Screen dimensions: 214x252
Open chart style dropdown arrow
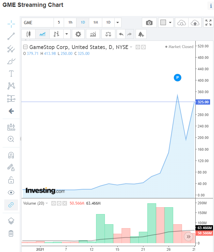(67, 34)
